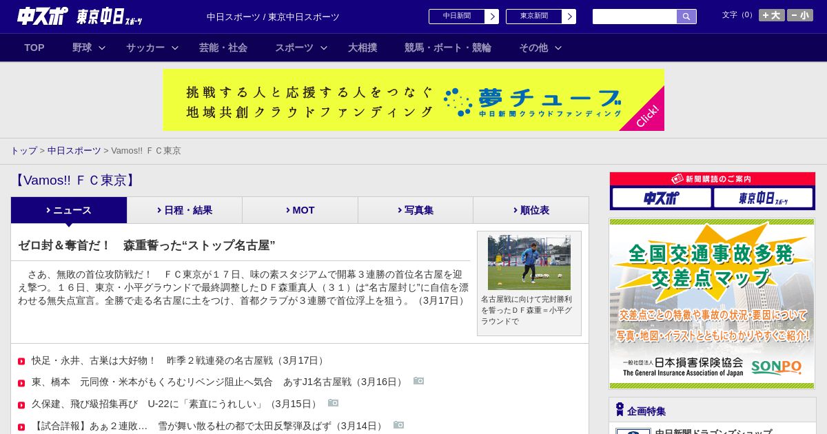The width and height of the screenshot is (827, 434).
Task: Click newspaper icon in 新聞購読のご案内 header
Action: point(677,178)
